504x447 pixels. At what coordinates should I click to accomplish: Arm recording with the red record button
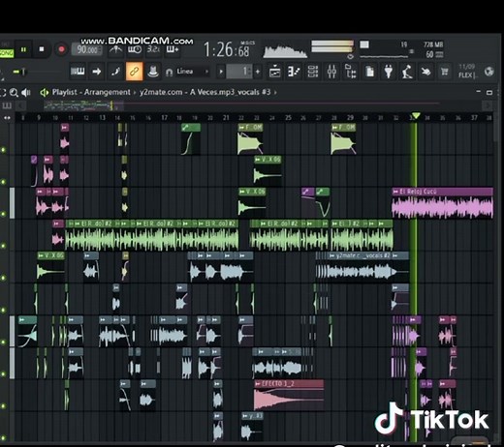tap(61, 49)
